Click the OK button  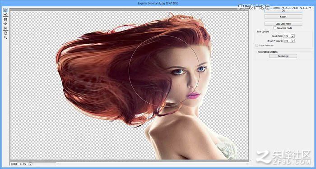[283, 11]
